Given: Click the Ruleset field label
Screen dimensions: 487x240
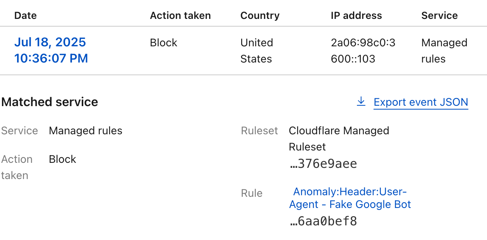Looking at the screenshot, I should click(259, 131).
